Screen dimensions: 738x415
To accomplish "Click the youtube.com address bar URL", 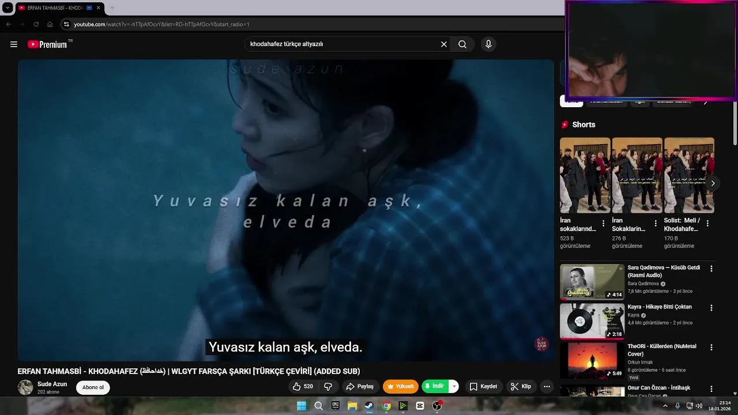I will [x=161, y=24].
